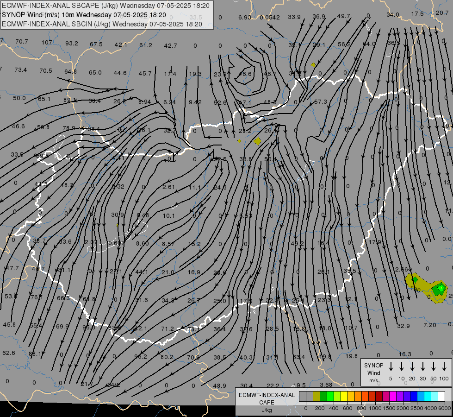Click the map value 49.2

[x=297, y=243]
